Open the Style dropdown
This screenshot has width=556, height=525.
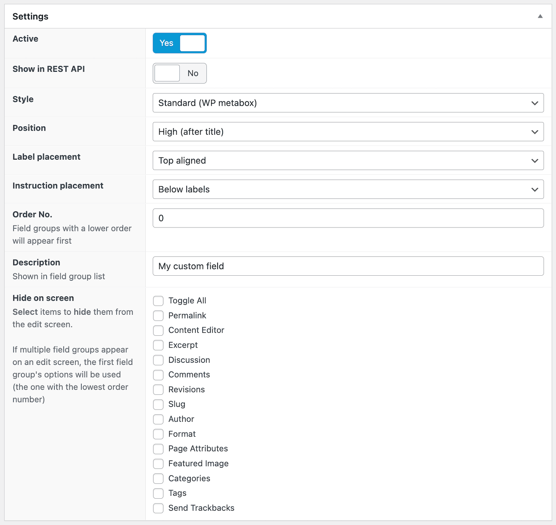pos(348,103)
